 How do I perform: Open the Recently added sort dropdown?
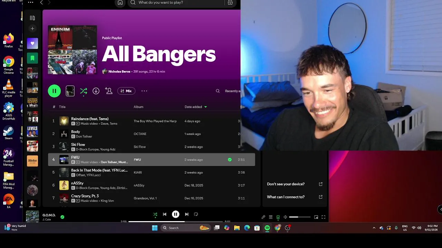click(x=232, y=91)
